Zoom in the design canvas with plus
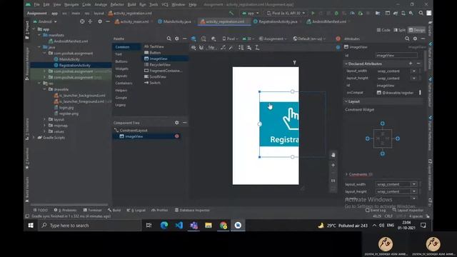The height and width of the screenshot is (257, 457). [333, 165]
